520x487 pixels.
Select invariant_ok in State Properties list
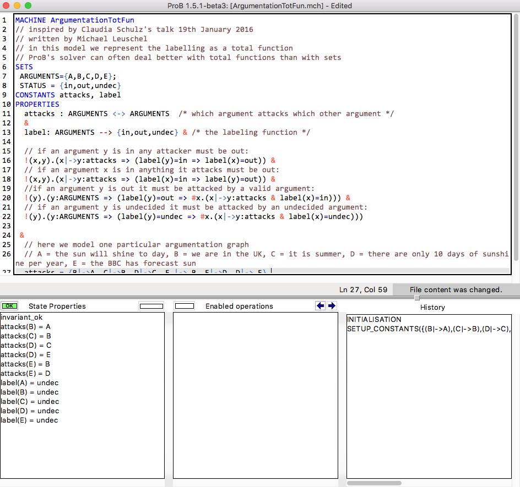(21, 318)
